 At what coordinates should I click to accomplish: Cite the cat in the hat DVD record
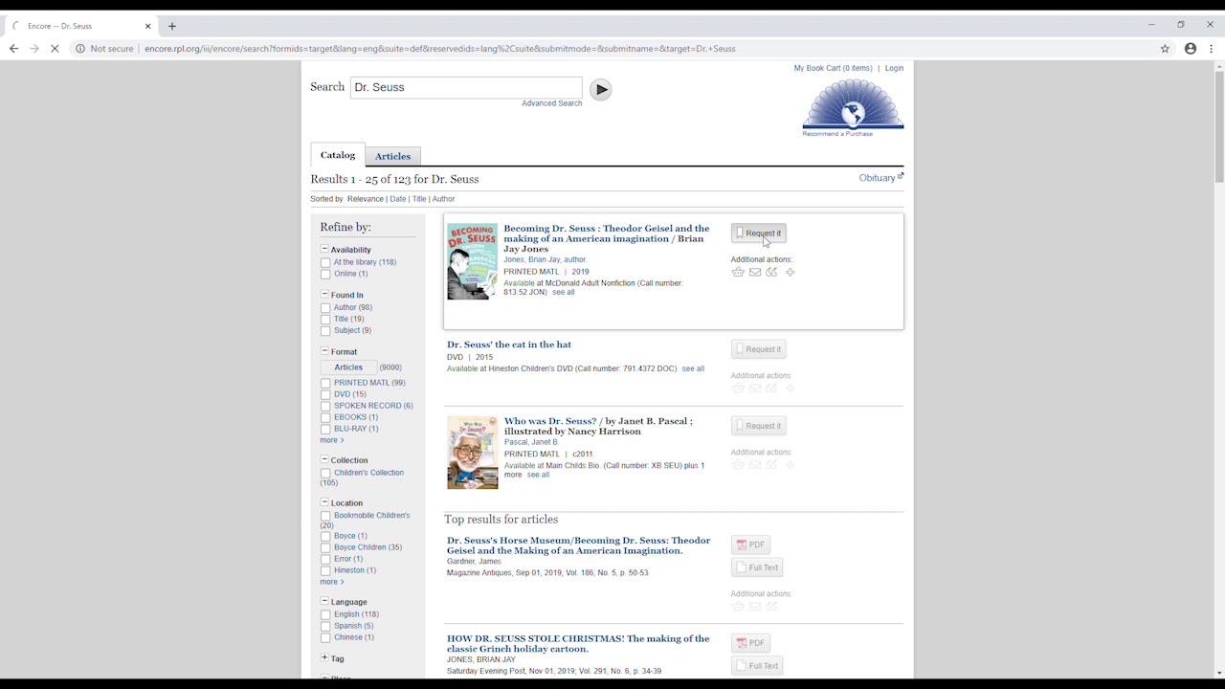point(771,389)
